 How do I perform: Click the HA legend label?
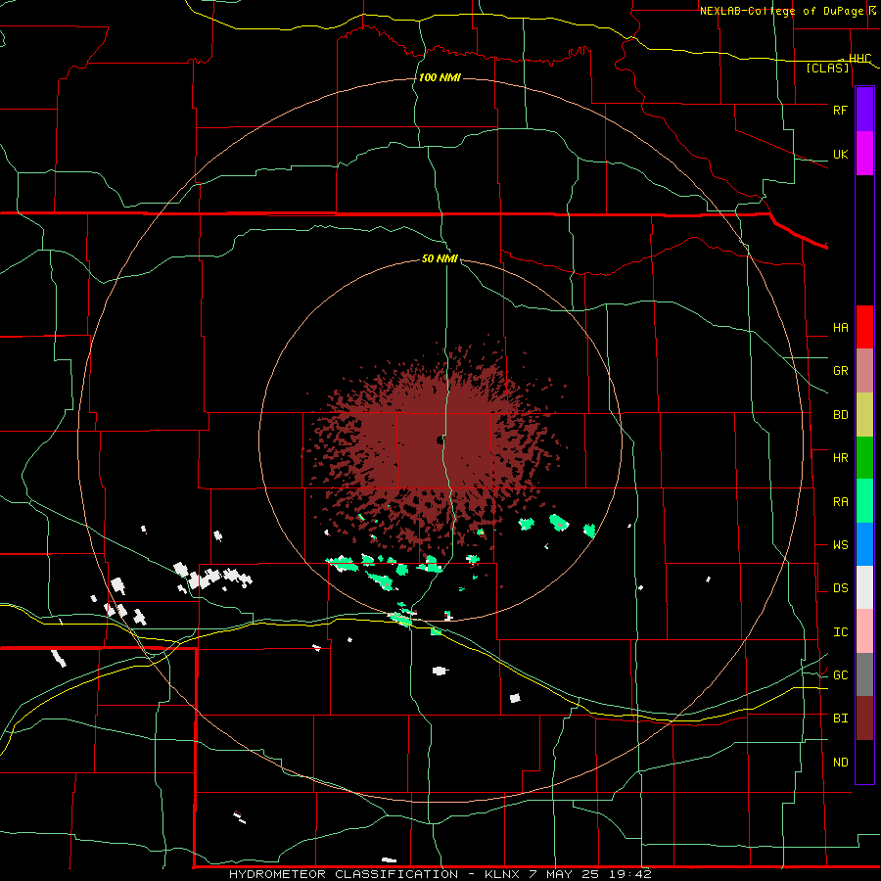click(840, 327)
